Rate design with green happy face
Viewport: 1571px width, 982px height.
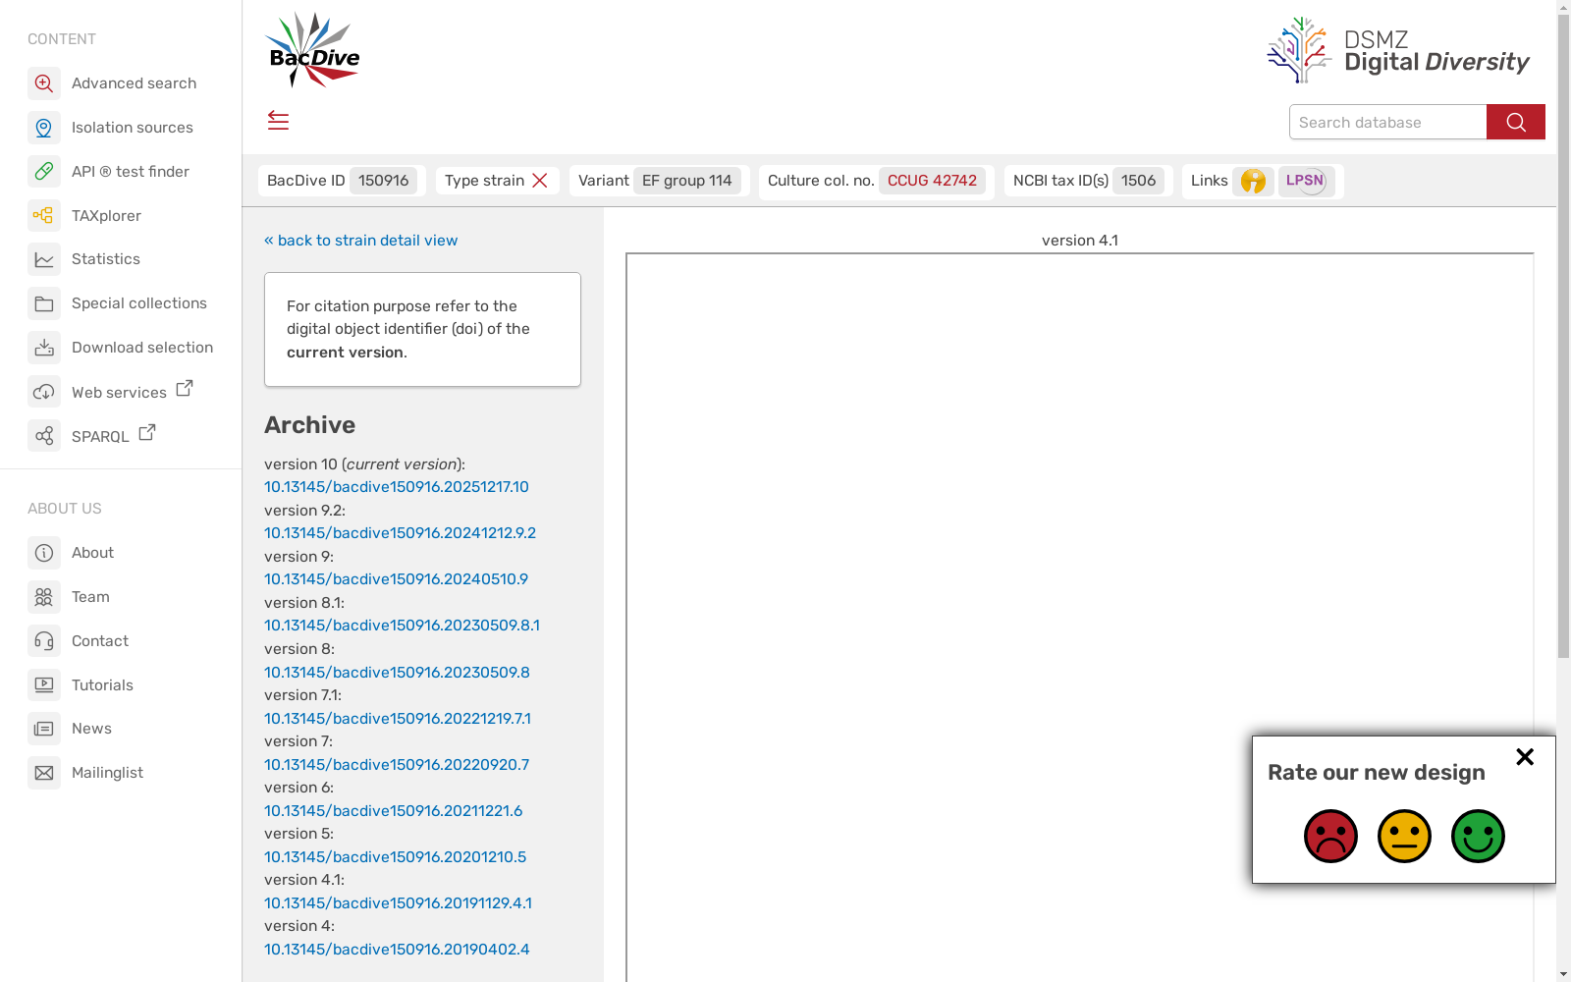pyautogui.click(x=1478, y=837)
